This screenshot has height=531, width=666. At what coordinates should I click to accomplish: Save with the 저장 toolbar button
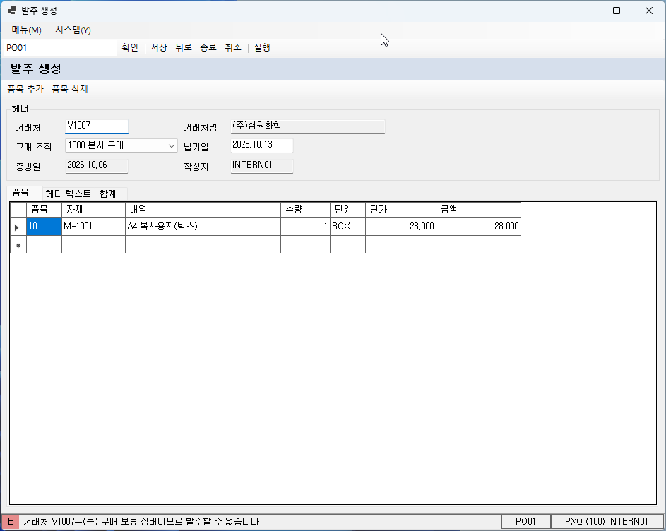(x=159, y=47)
